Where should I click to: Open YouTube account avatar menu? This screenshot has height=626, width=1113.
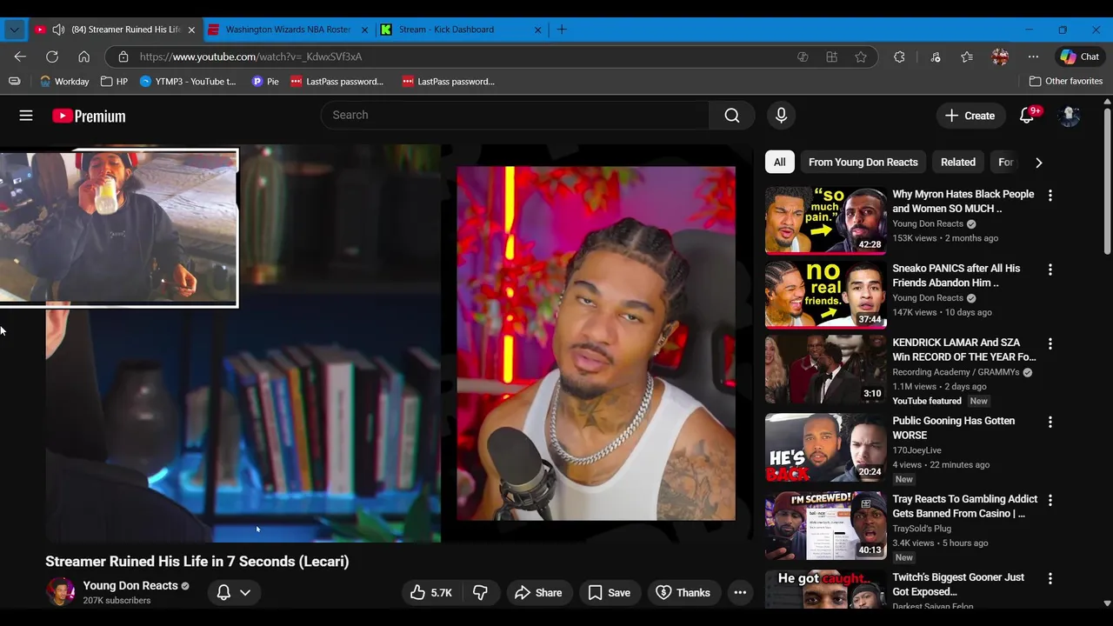pos(1070,116)
